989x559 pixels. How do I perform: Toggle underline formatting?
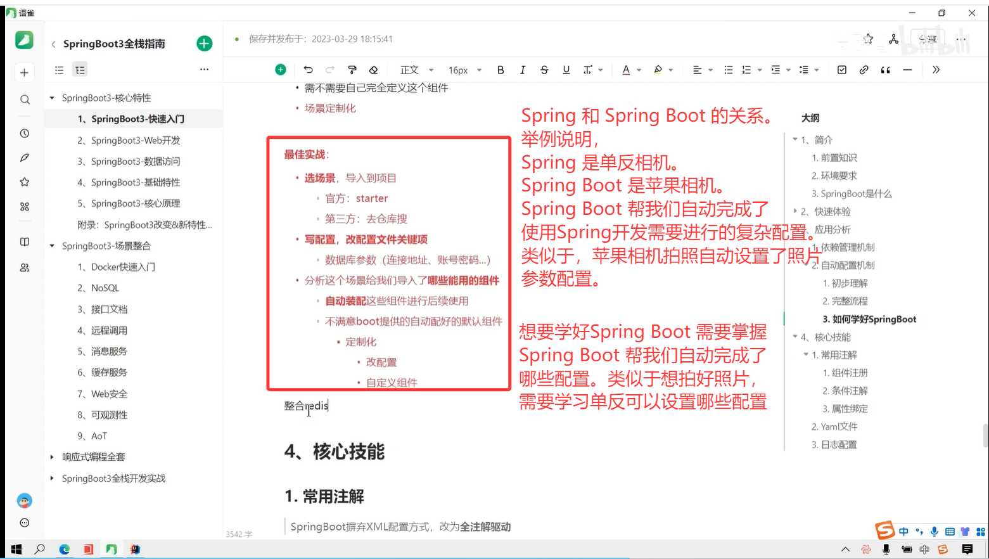(x=566, y=70)
